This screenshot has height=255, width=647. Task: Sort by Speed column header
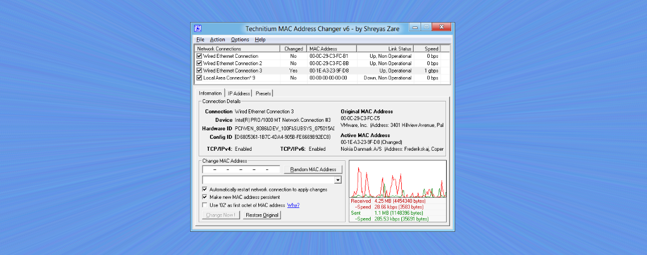click(427, 49)
